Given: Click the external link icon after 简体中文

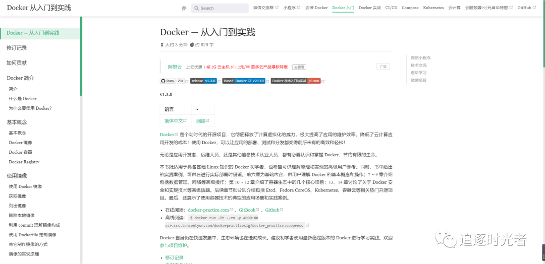Looking at the screenshot, I should point(185,120).
